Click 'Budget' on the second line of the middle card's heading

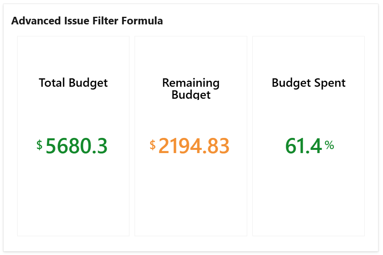tap(191, 95)
